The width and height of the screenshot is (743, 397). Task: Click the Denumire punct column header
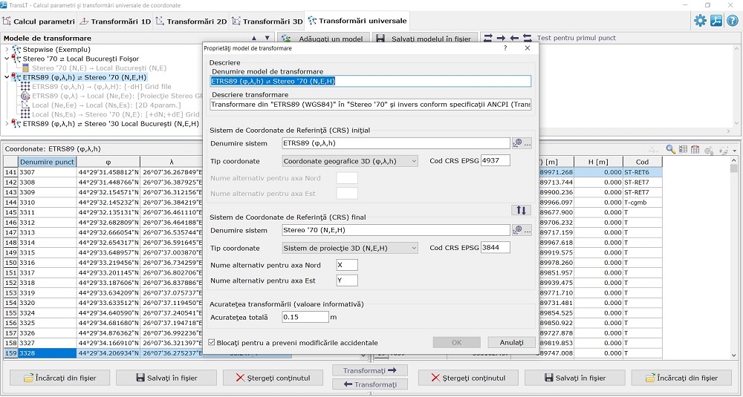tap(47, 162)
